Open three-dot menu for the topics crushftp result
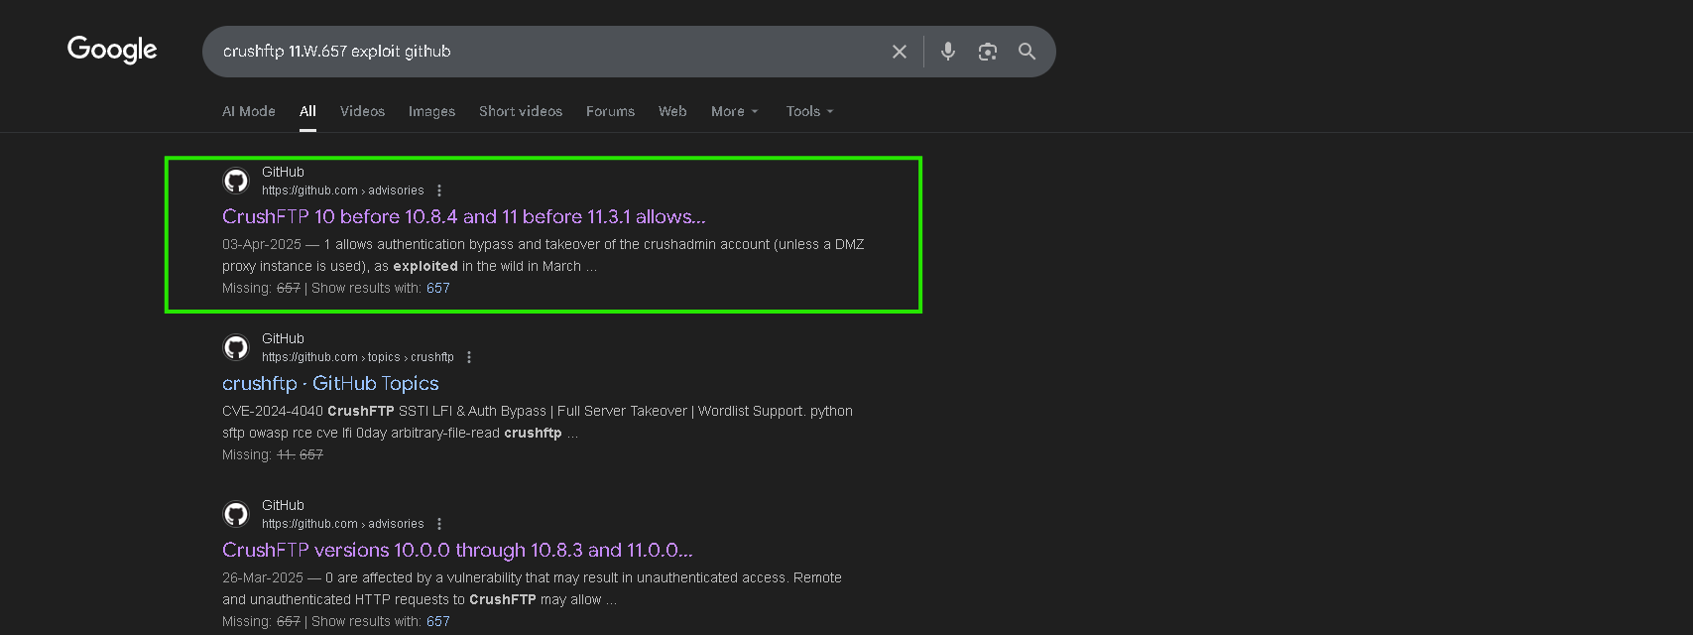This screenshot has width=1693, height=635. click(x=469, y=357)
